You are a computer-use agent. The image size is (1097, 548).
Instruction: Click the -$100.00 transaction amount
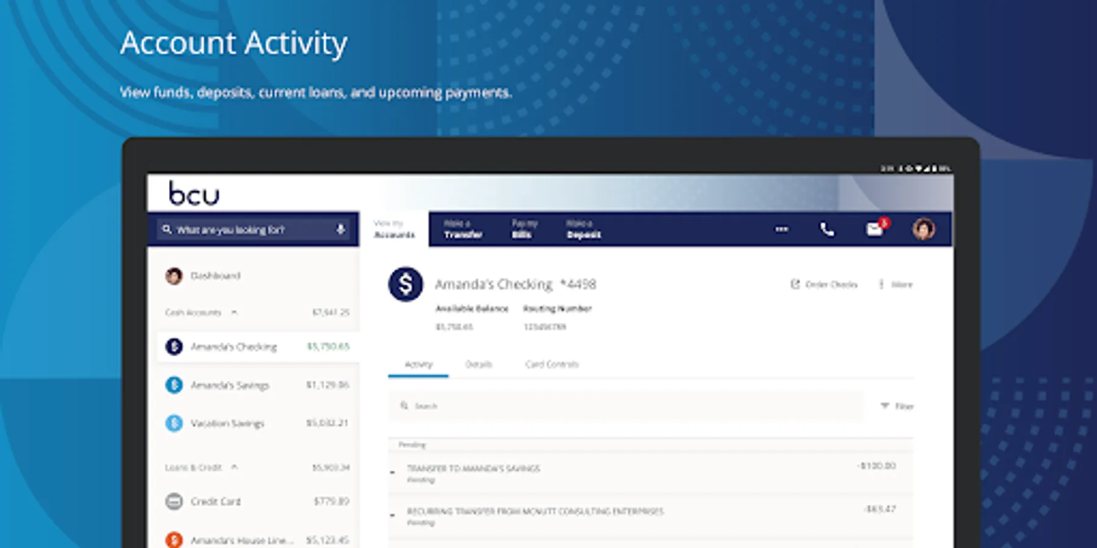tap(876, 466)
